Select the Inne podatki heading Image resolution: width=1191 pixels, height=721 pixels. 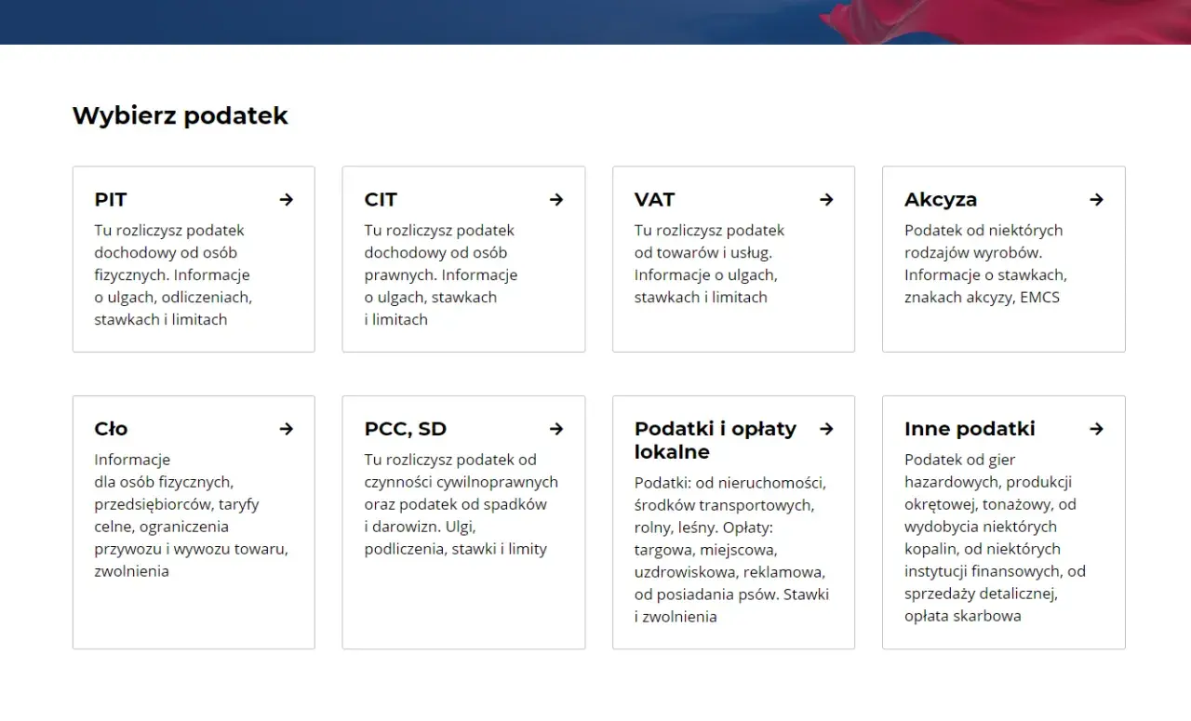tap(970, 429)
